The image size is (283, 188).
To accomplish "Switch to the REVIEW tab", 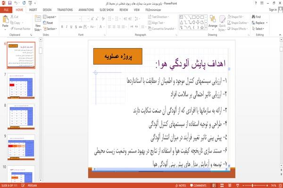I will [124, 10].
